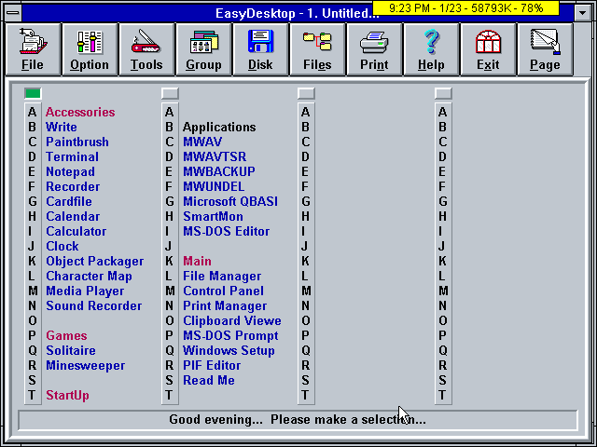Launch Minesweeper

[85, 366]
